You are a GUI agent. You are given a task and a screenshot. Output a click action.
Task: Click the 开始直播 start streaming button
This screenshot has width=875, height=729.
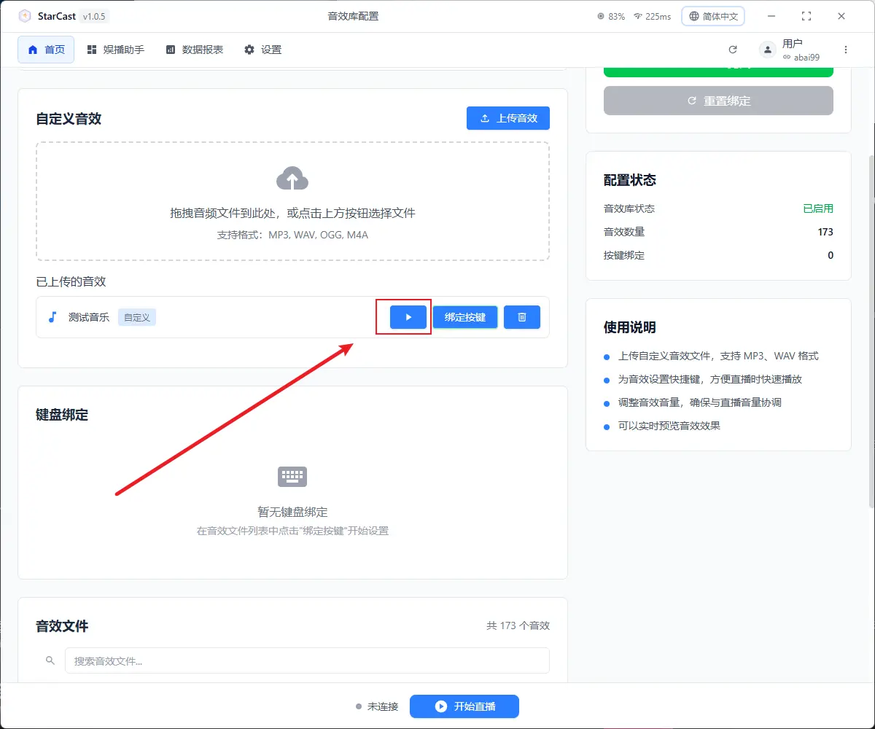tap(464, 706)
